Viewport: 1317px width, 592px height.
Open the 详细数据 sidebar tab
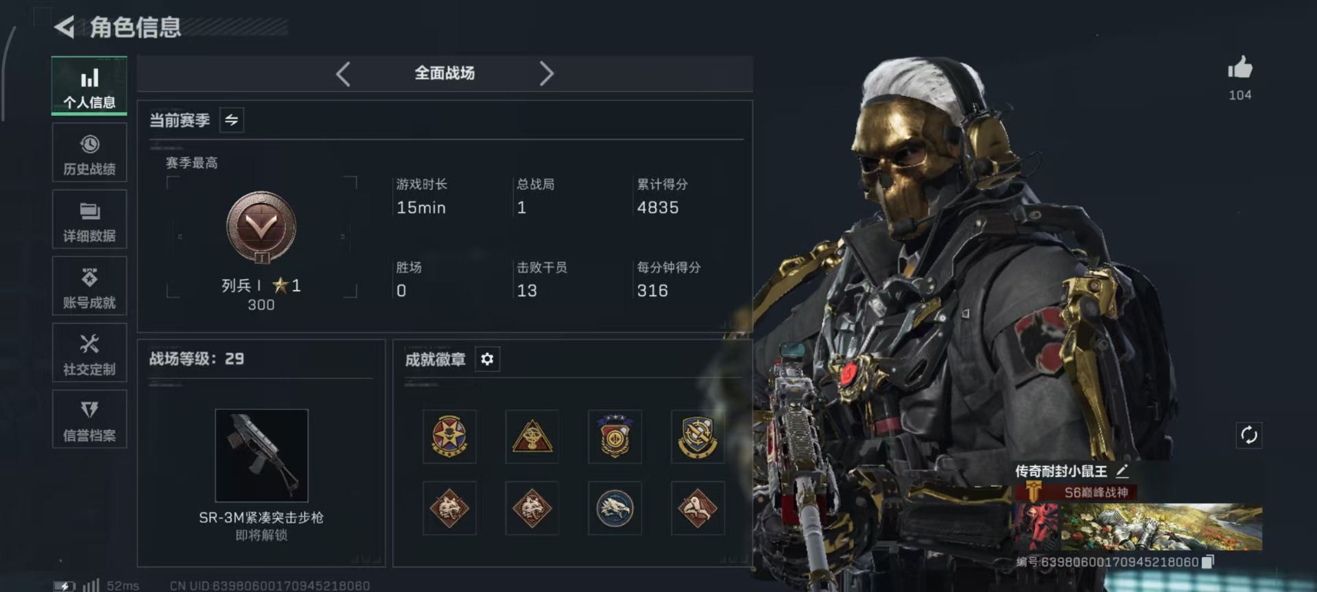[89, 220]
